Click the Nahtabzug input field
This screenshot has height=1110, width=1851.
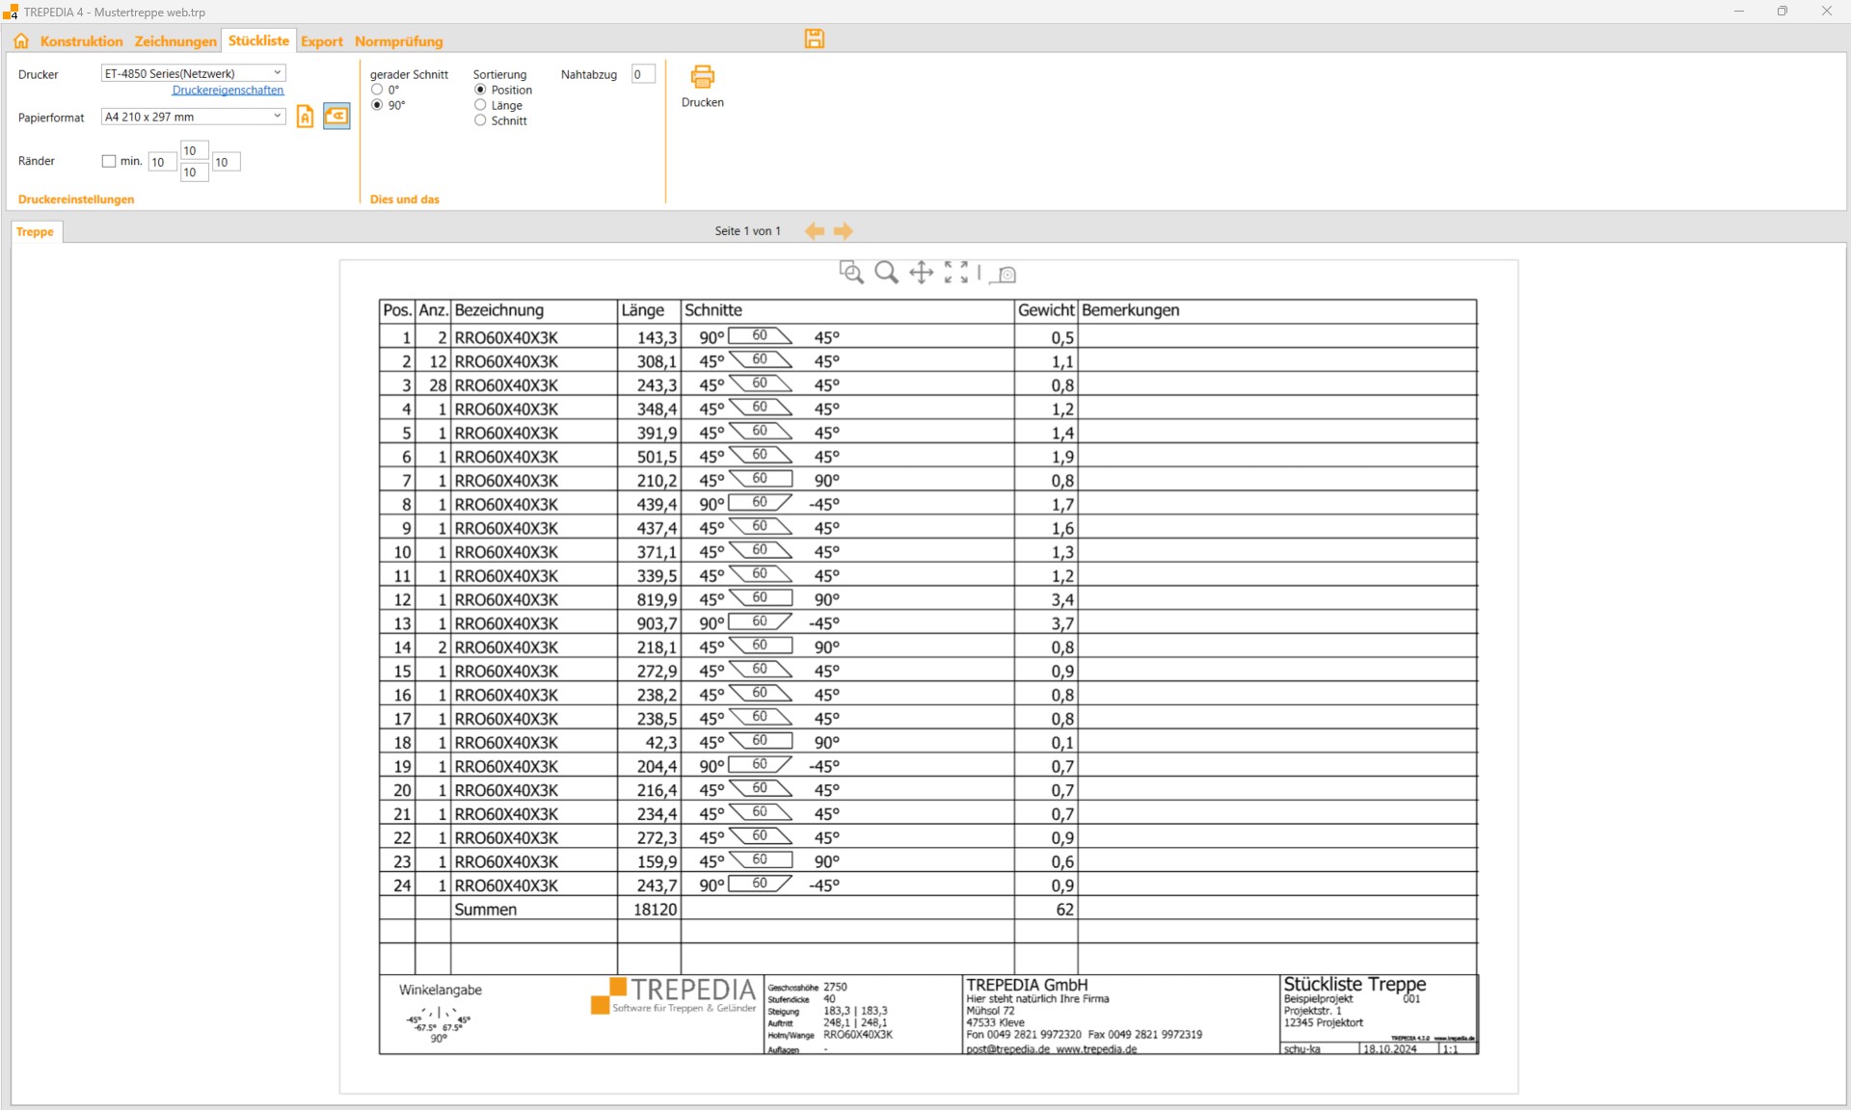643,74
